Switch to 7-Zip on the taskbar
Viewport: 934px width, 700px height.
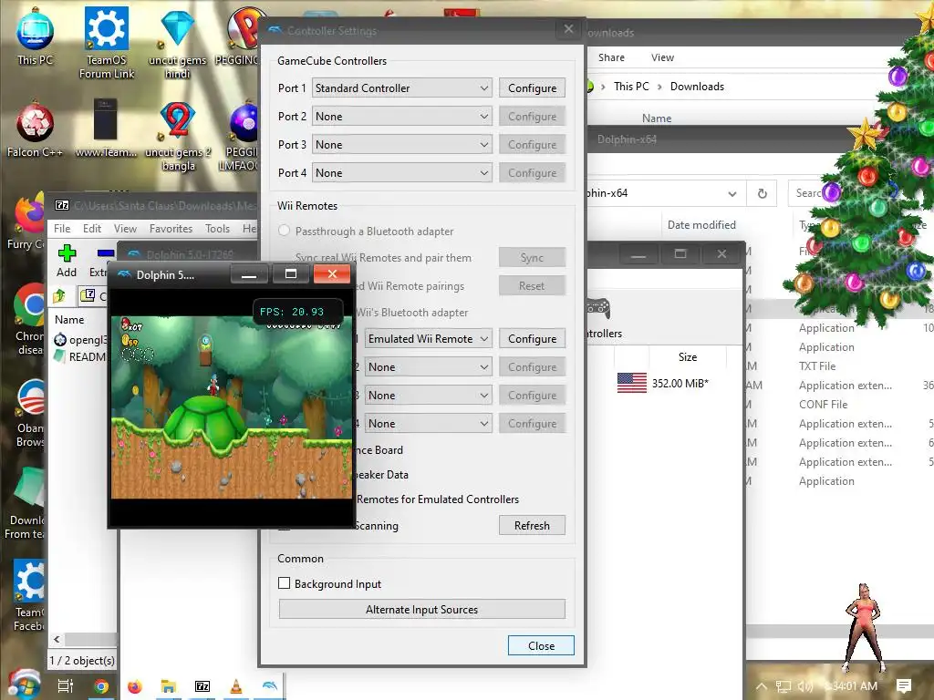[x=202, y=686]
